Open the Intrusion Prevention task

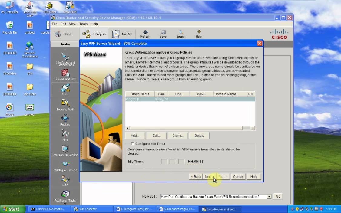65,151
